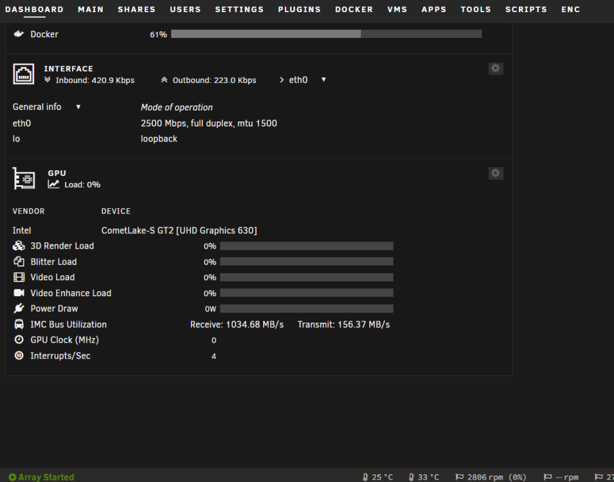The width and height of the screenshot is (614, 482).
Task: Open GPU panel settings gear
Action: coord(495,173)
